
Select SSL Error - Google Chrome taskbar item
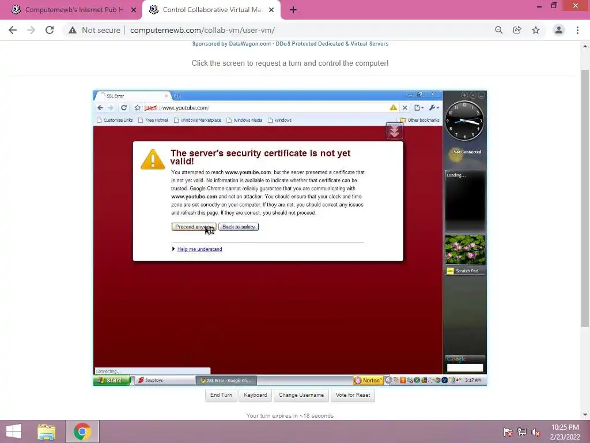pos(226,380)
